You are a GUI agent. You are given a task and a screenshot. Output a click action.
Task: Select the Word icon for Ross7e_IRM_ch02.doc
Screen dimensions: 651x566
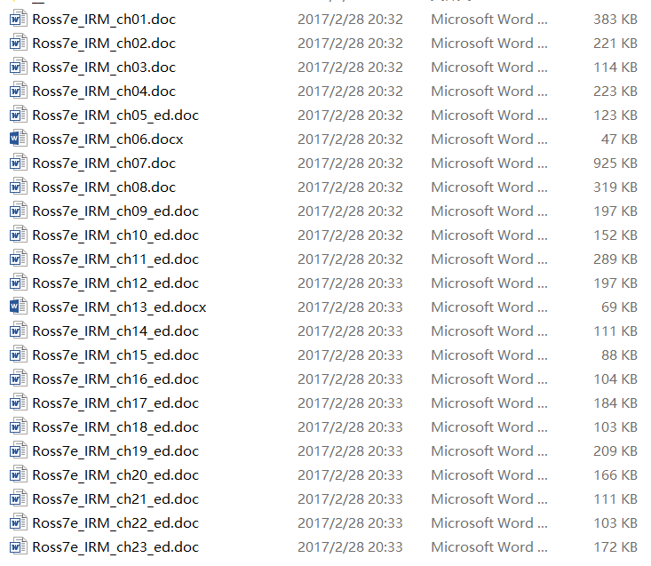click(19, 44)
